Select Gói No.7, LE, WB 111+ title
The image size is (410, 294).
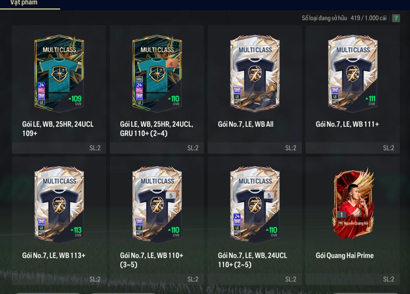[347, 124]
